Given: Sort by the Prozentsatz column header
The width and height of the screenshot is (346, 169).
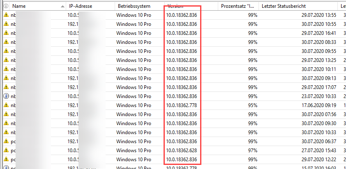Looking at the screenshot, I should (238, 6).
